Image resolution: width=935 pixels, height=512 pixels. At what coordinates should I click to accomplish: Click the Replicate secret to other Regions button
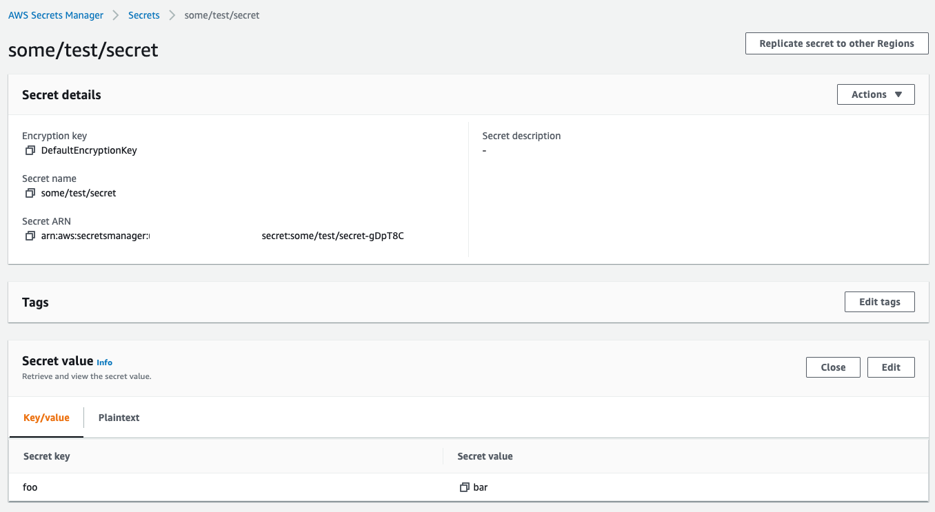[836, 43]
